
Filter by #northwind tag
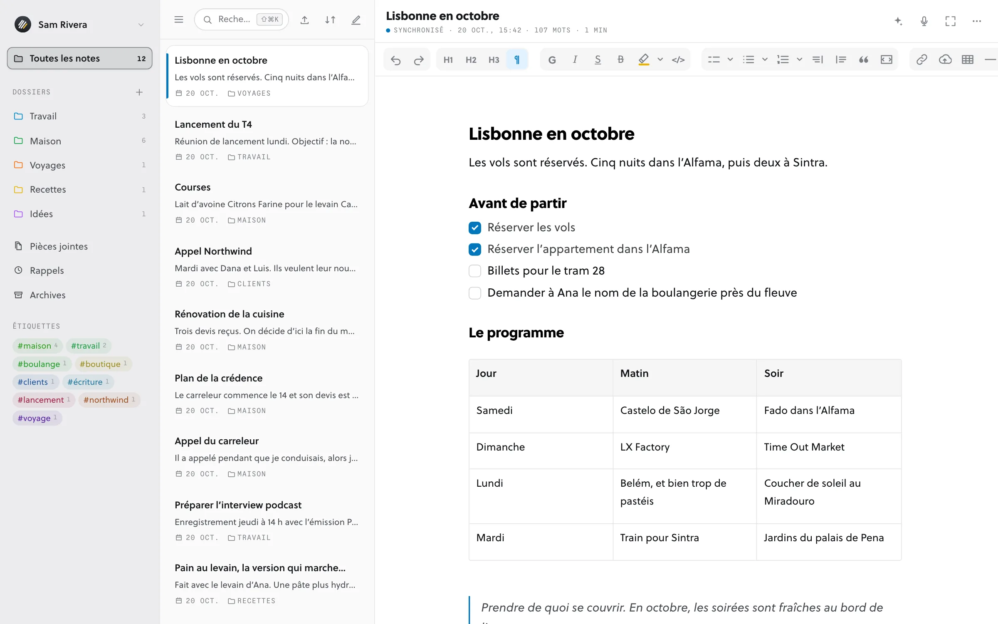(x=109, y=400)
